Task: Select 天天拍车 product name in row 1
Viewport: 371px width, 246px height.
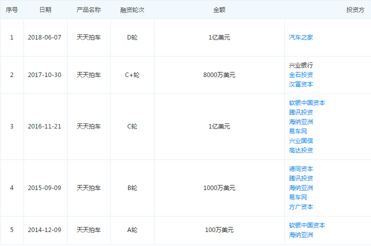Action: click(x=88, y=37)
